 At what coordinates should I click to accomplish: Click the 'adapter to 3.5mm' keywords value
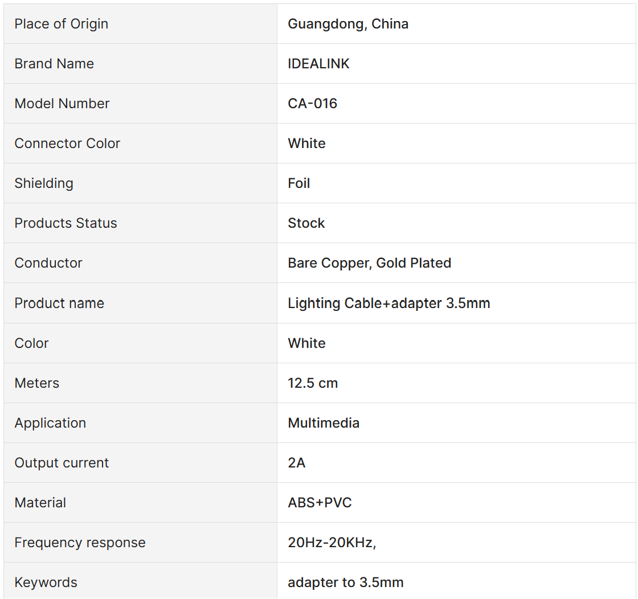345,582
